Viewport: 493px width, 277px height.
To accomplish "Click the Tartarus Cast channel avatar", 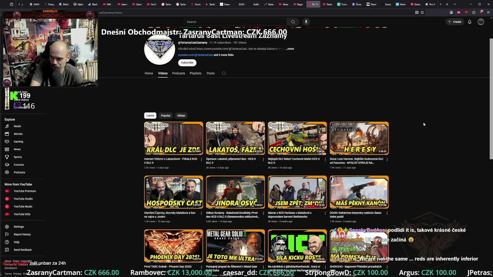I will 159,50.
